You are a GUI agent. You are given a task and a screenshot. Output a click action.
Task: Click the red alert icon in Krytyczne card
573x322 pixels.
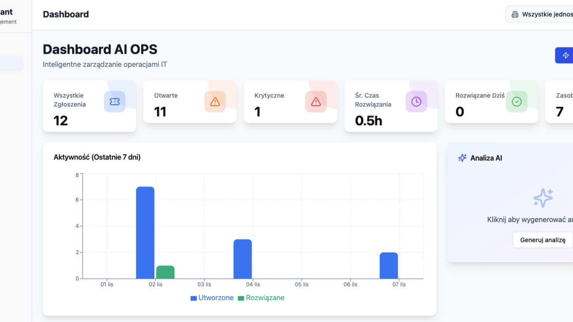click(x=316, y=102)
